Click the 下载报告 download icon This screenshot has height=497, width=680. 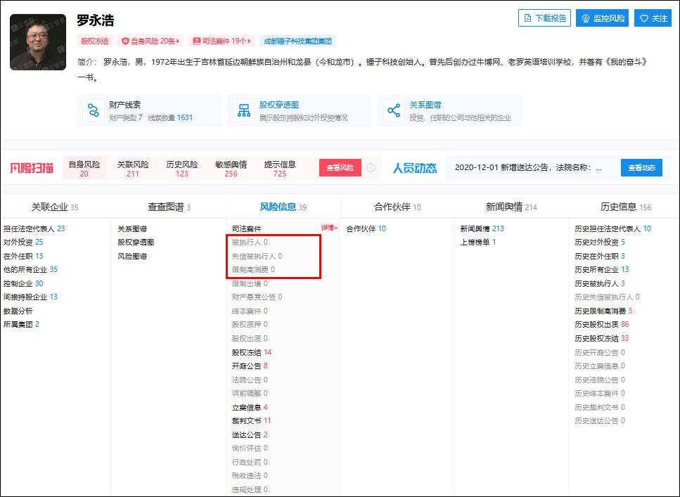click(527, 18)
